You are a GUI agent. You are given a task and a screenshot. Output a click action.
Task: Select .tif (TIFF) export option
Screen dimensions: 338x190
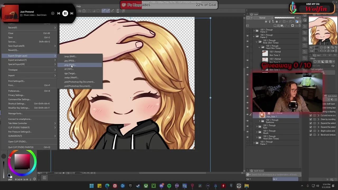click(79, 69)
